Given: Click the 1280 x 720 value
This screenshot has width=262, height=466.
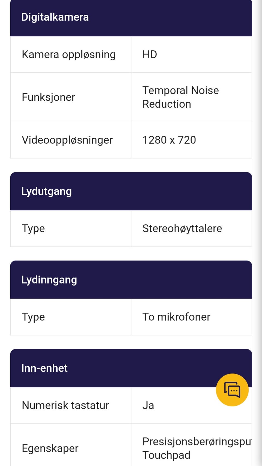Looking at the screenshot, I should 169,140.
